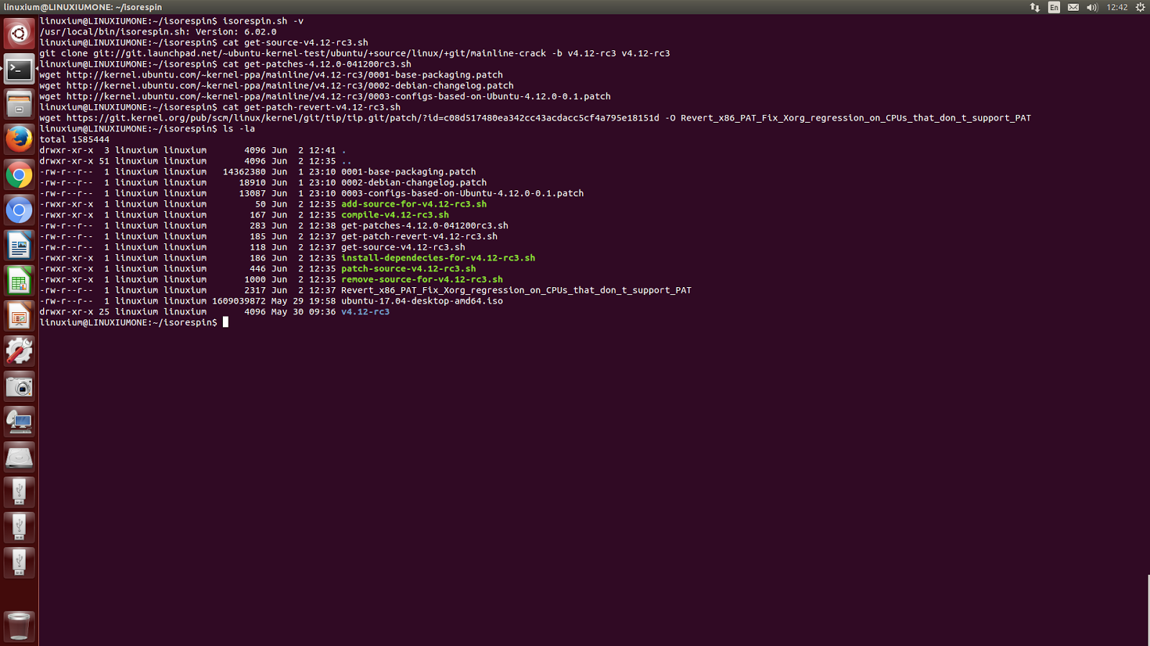Click the terminal prompt to focus input
Image resolution: width=1150 pixels, height=646 pixels.
click(x=226, y=322)
